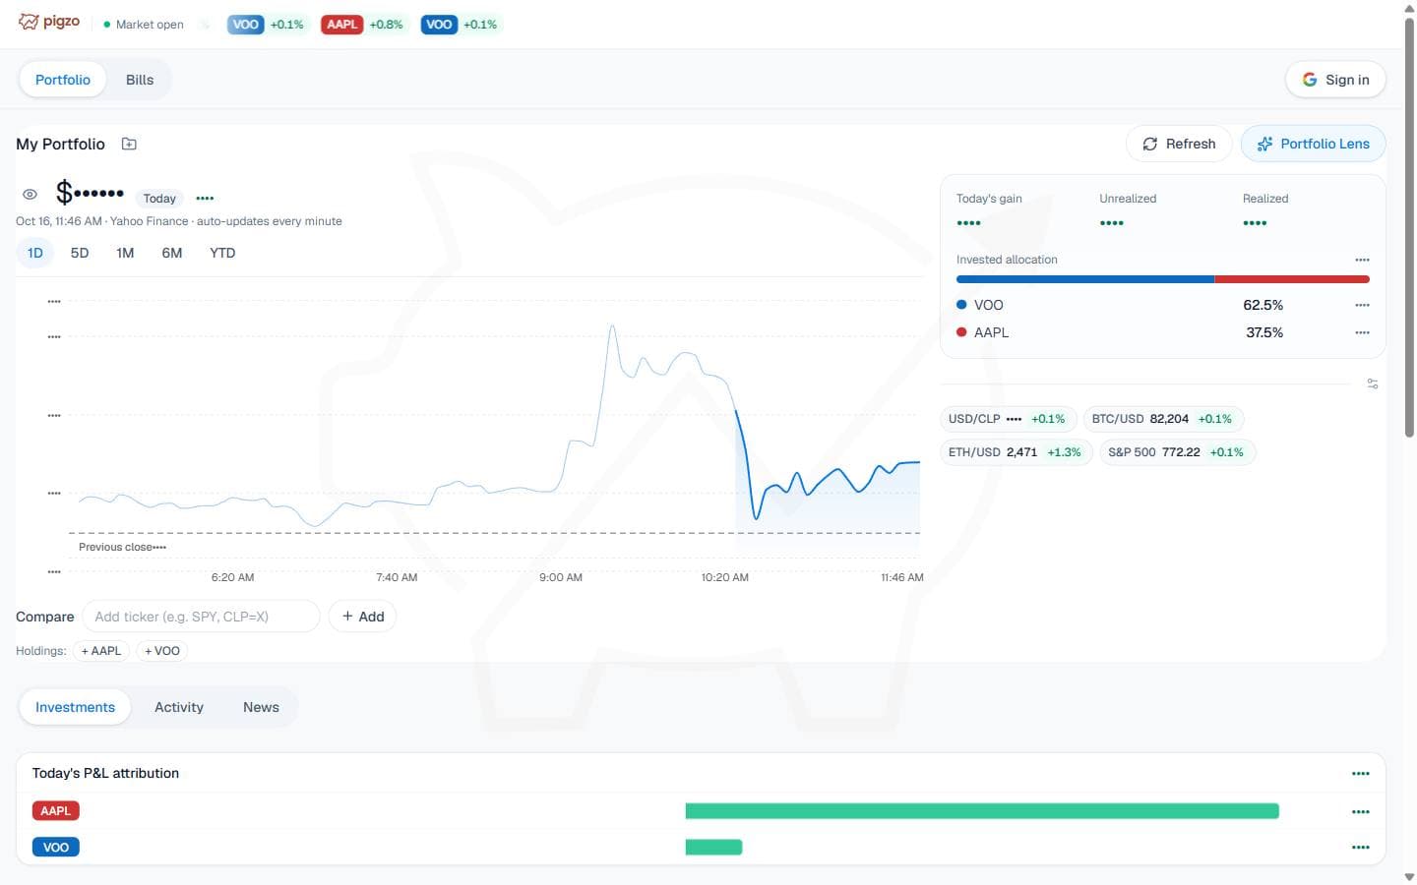The image size is (1417, 885).
Task: Click the Sign in button
Action: [x=1335, y=80]
